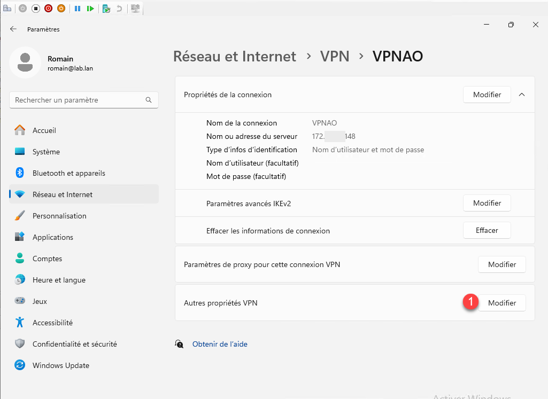
Task: Collapse the Propriétés de la connexion section
Action: tap(522, 95)
